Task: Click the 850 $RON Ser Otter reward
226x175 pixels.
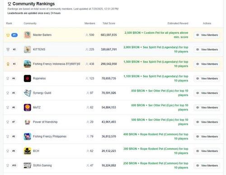Action: point(160,93)
